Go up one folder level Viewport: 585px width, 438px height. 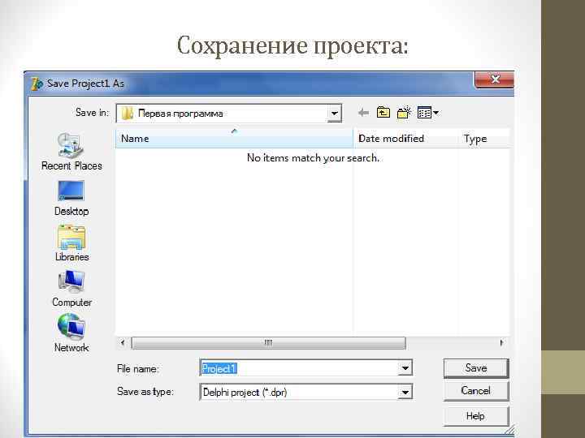[383, 113]
